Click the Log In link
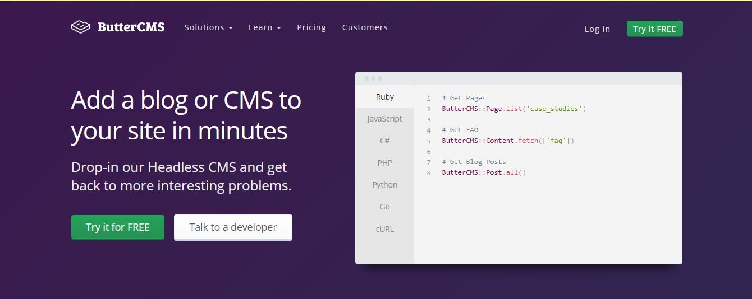752x299 pixels. pos(597,29)
